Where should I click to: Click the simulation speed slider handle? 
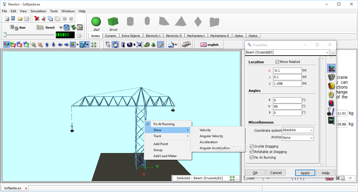click(5, 35)
